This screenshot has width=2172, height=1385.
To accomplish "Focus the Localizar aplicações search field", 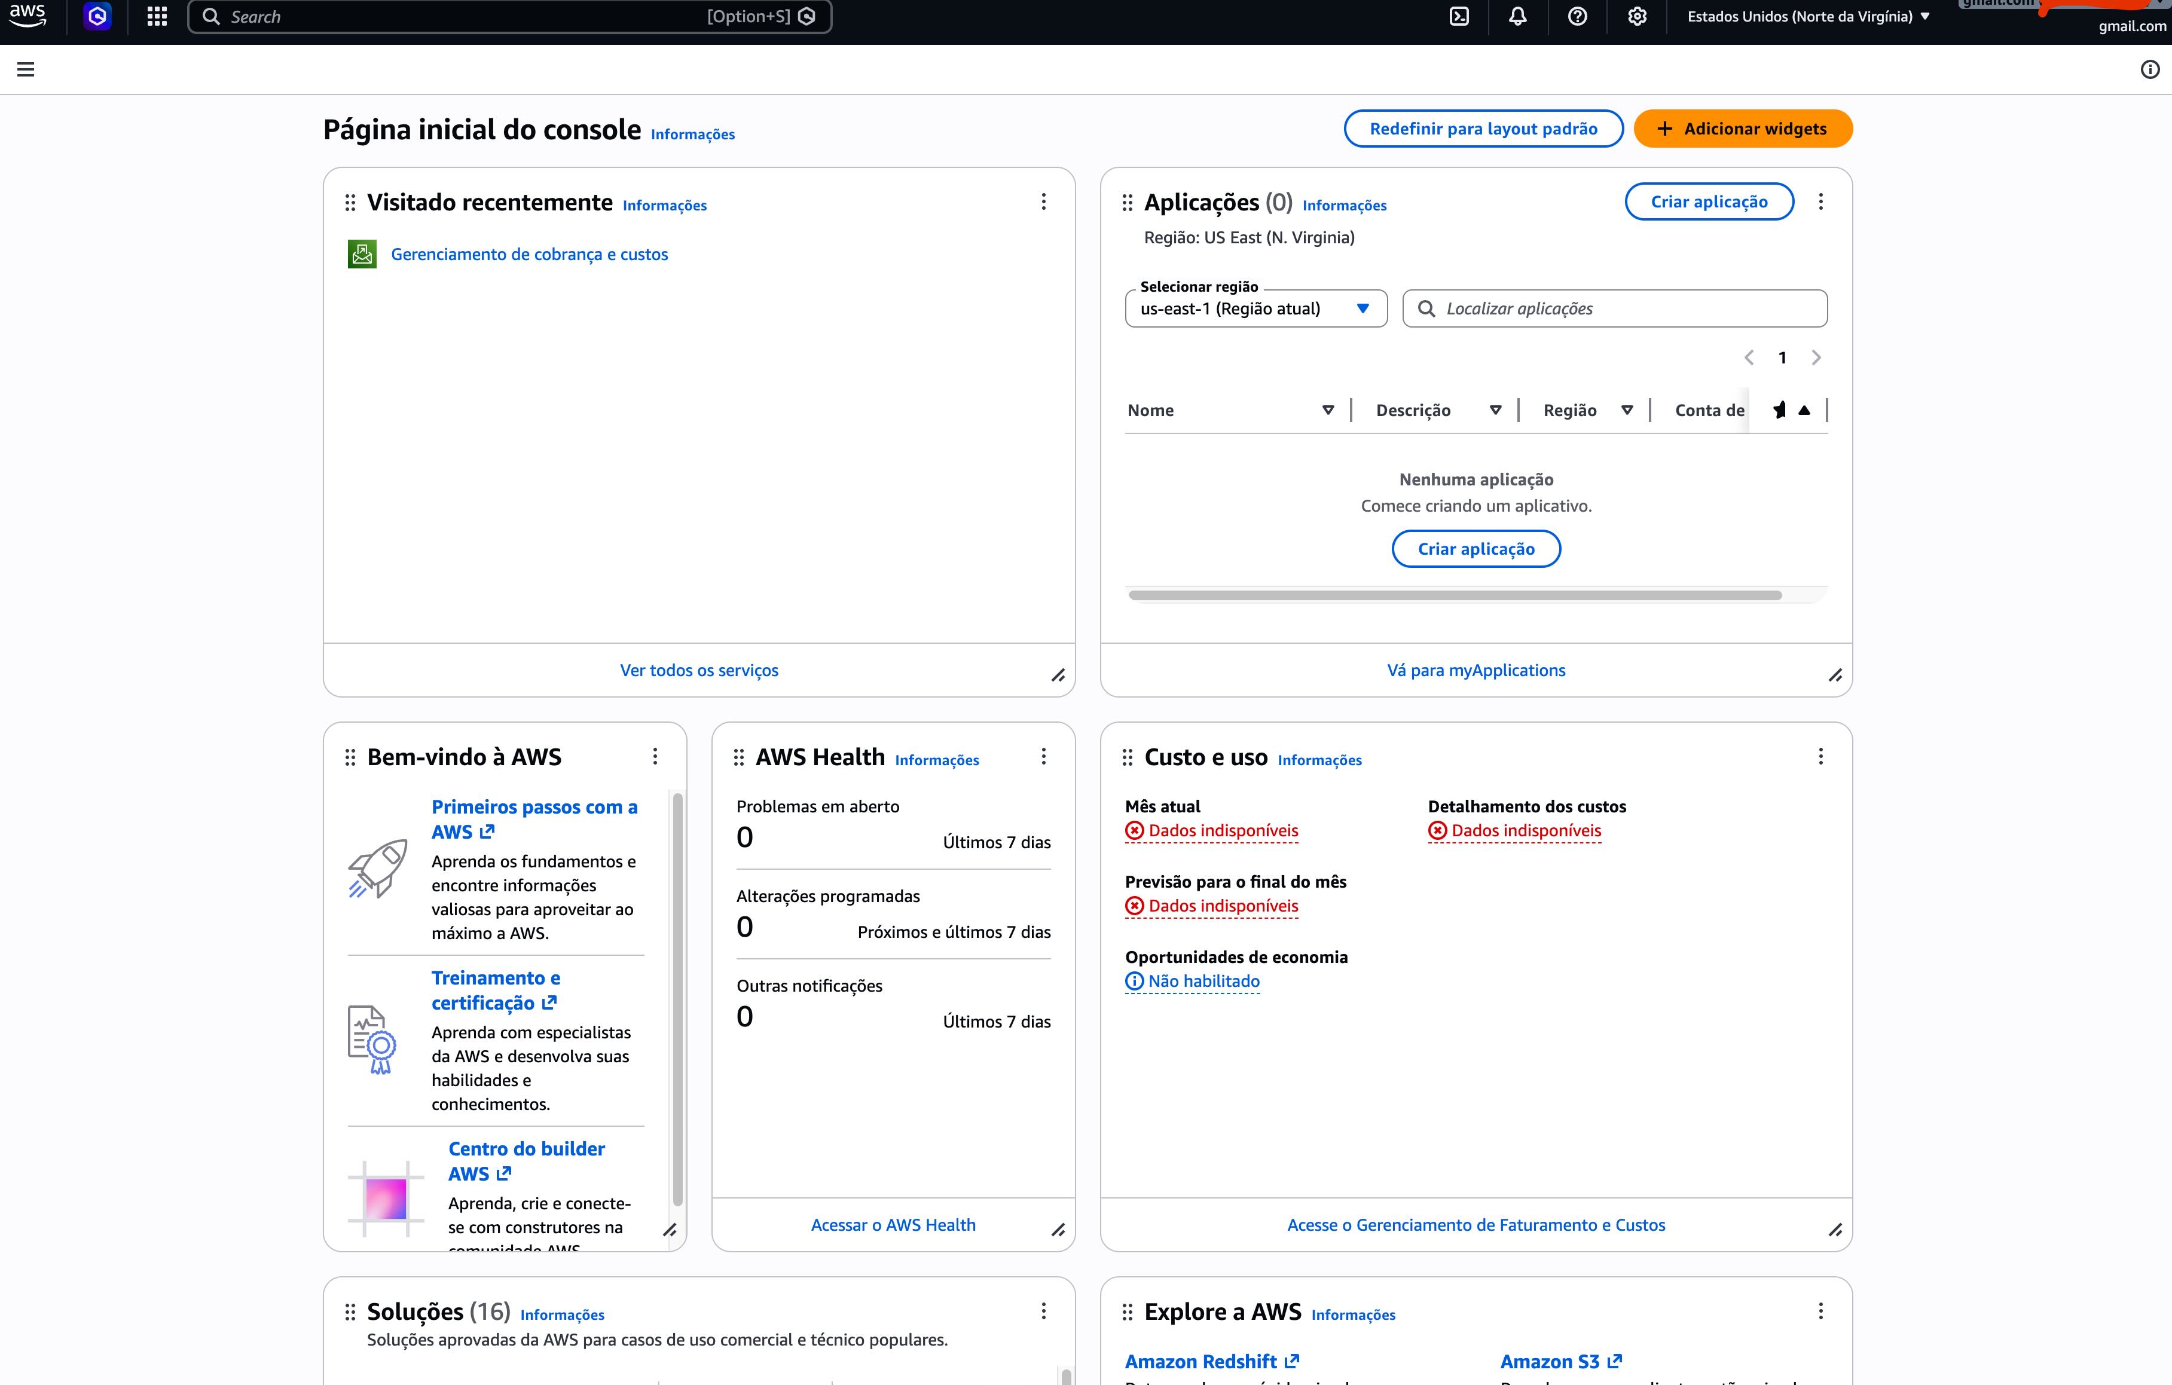I will (1615, 308).
